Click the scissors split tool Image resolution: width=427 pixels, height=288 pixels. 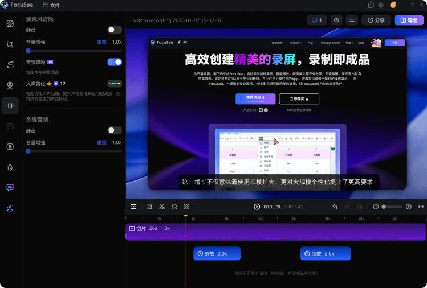pyautogui.click(x=162, y=207)
